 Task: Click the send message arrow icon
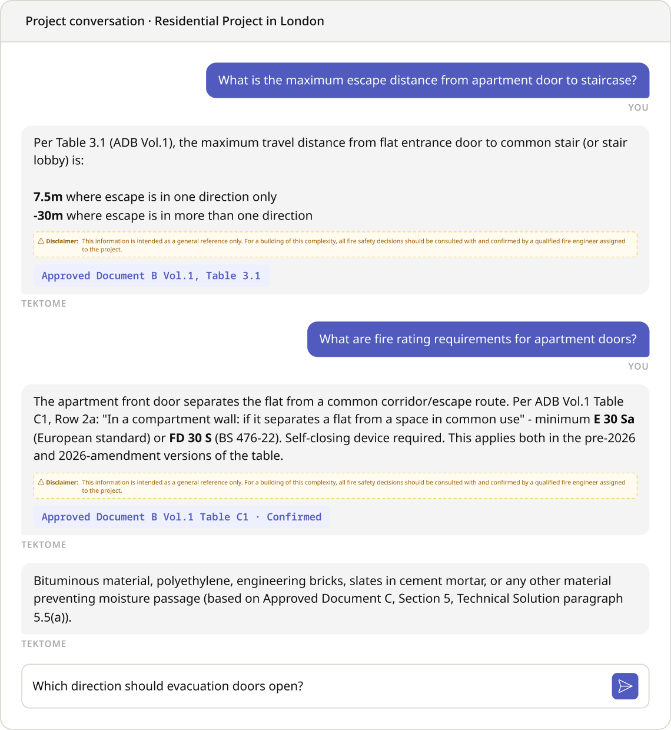(625, 686)
